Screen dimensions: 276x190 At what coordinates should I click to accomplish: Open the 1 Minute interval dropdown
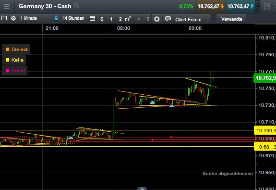tap(35, 18)
